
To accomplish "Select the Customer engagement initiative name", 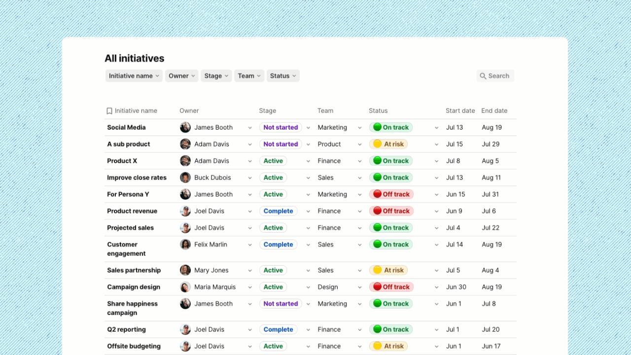I will (126, 249).
